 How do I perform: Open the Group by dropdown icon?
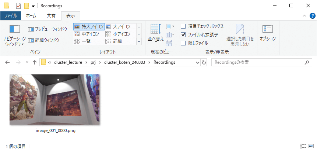click(x=170, y=26)
